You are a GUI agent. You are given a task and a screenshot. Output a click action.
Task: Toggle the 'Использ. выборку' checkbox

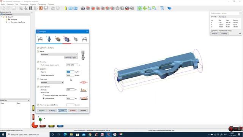tap(41, 48)
